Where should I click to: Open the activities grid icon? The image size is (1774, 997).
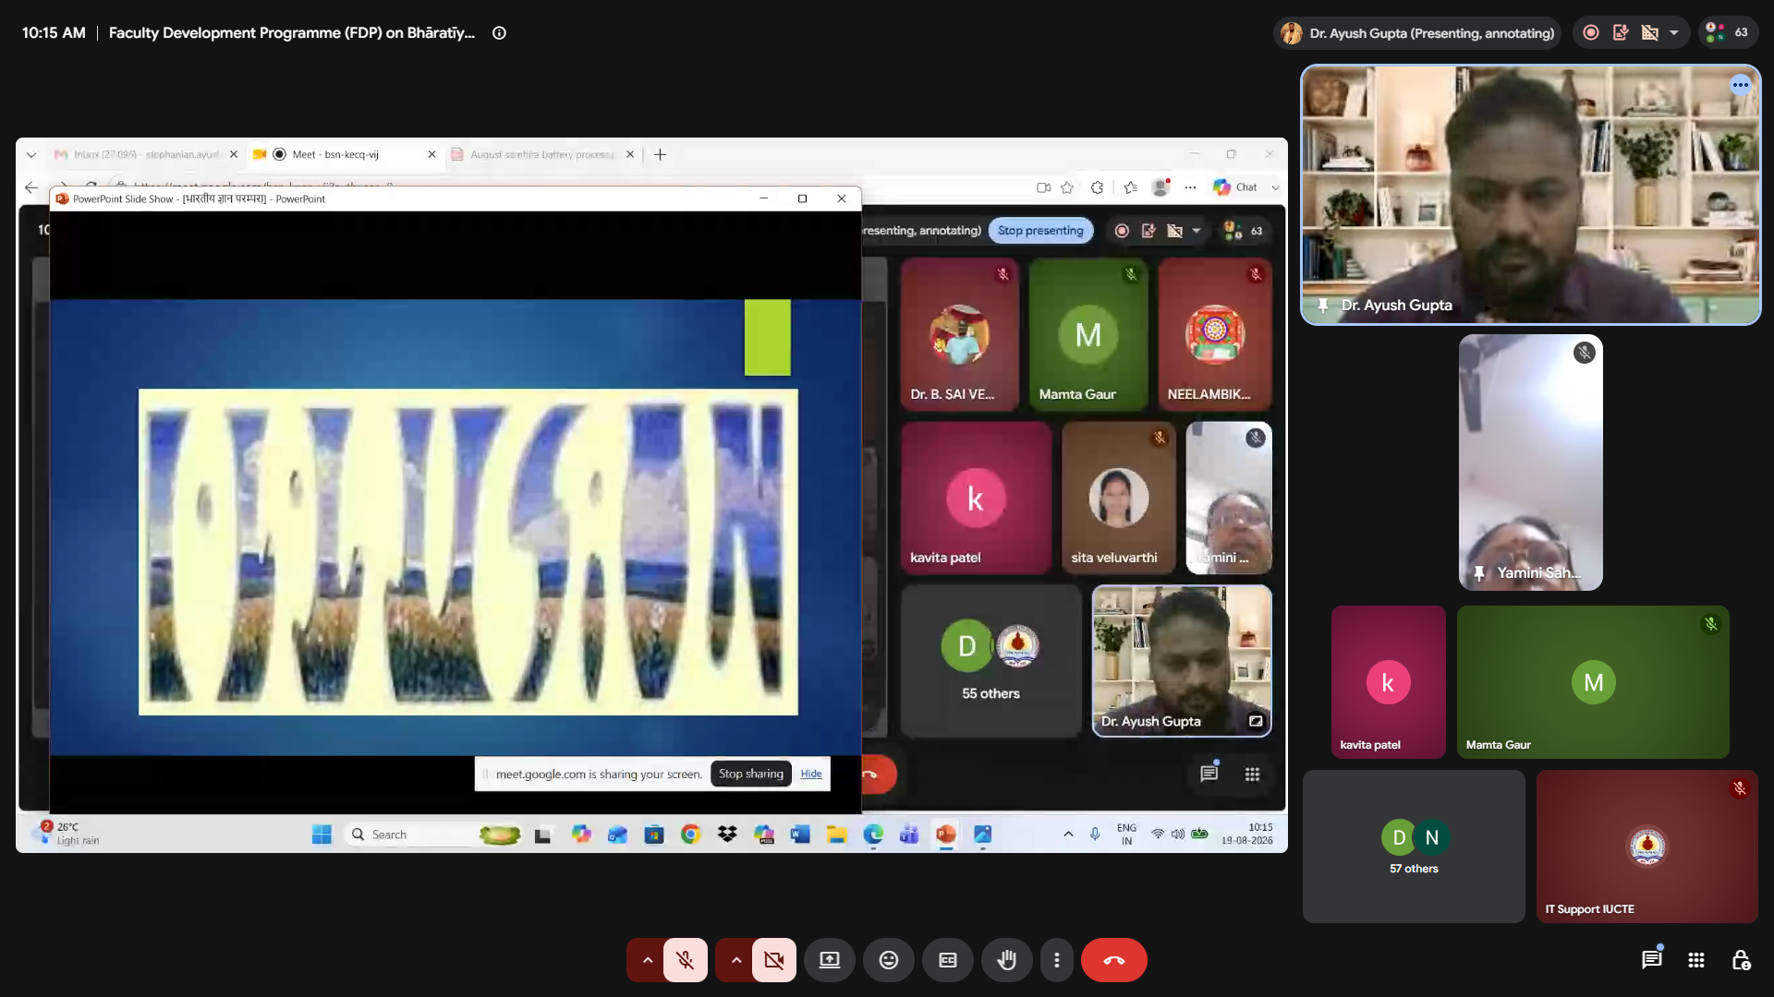[1696, 960]
